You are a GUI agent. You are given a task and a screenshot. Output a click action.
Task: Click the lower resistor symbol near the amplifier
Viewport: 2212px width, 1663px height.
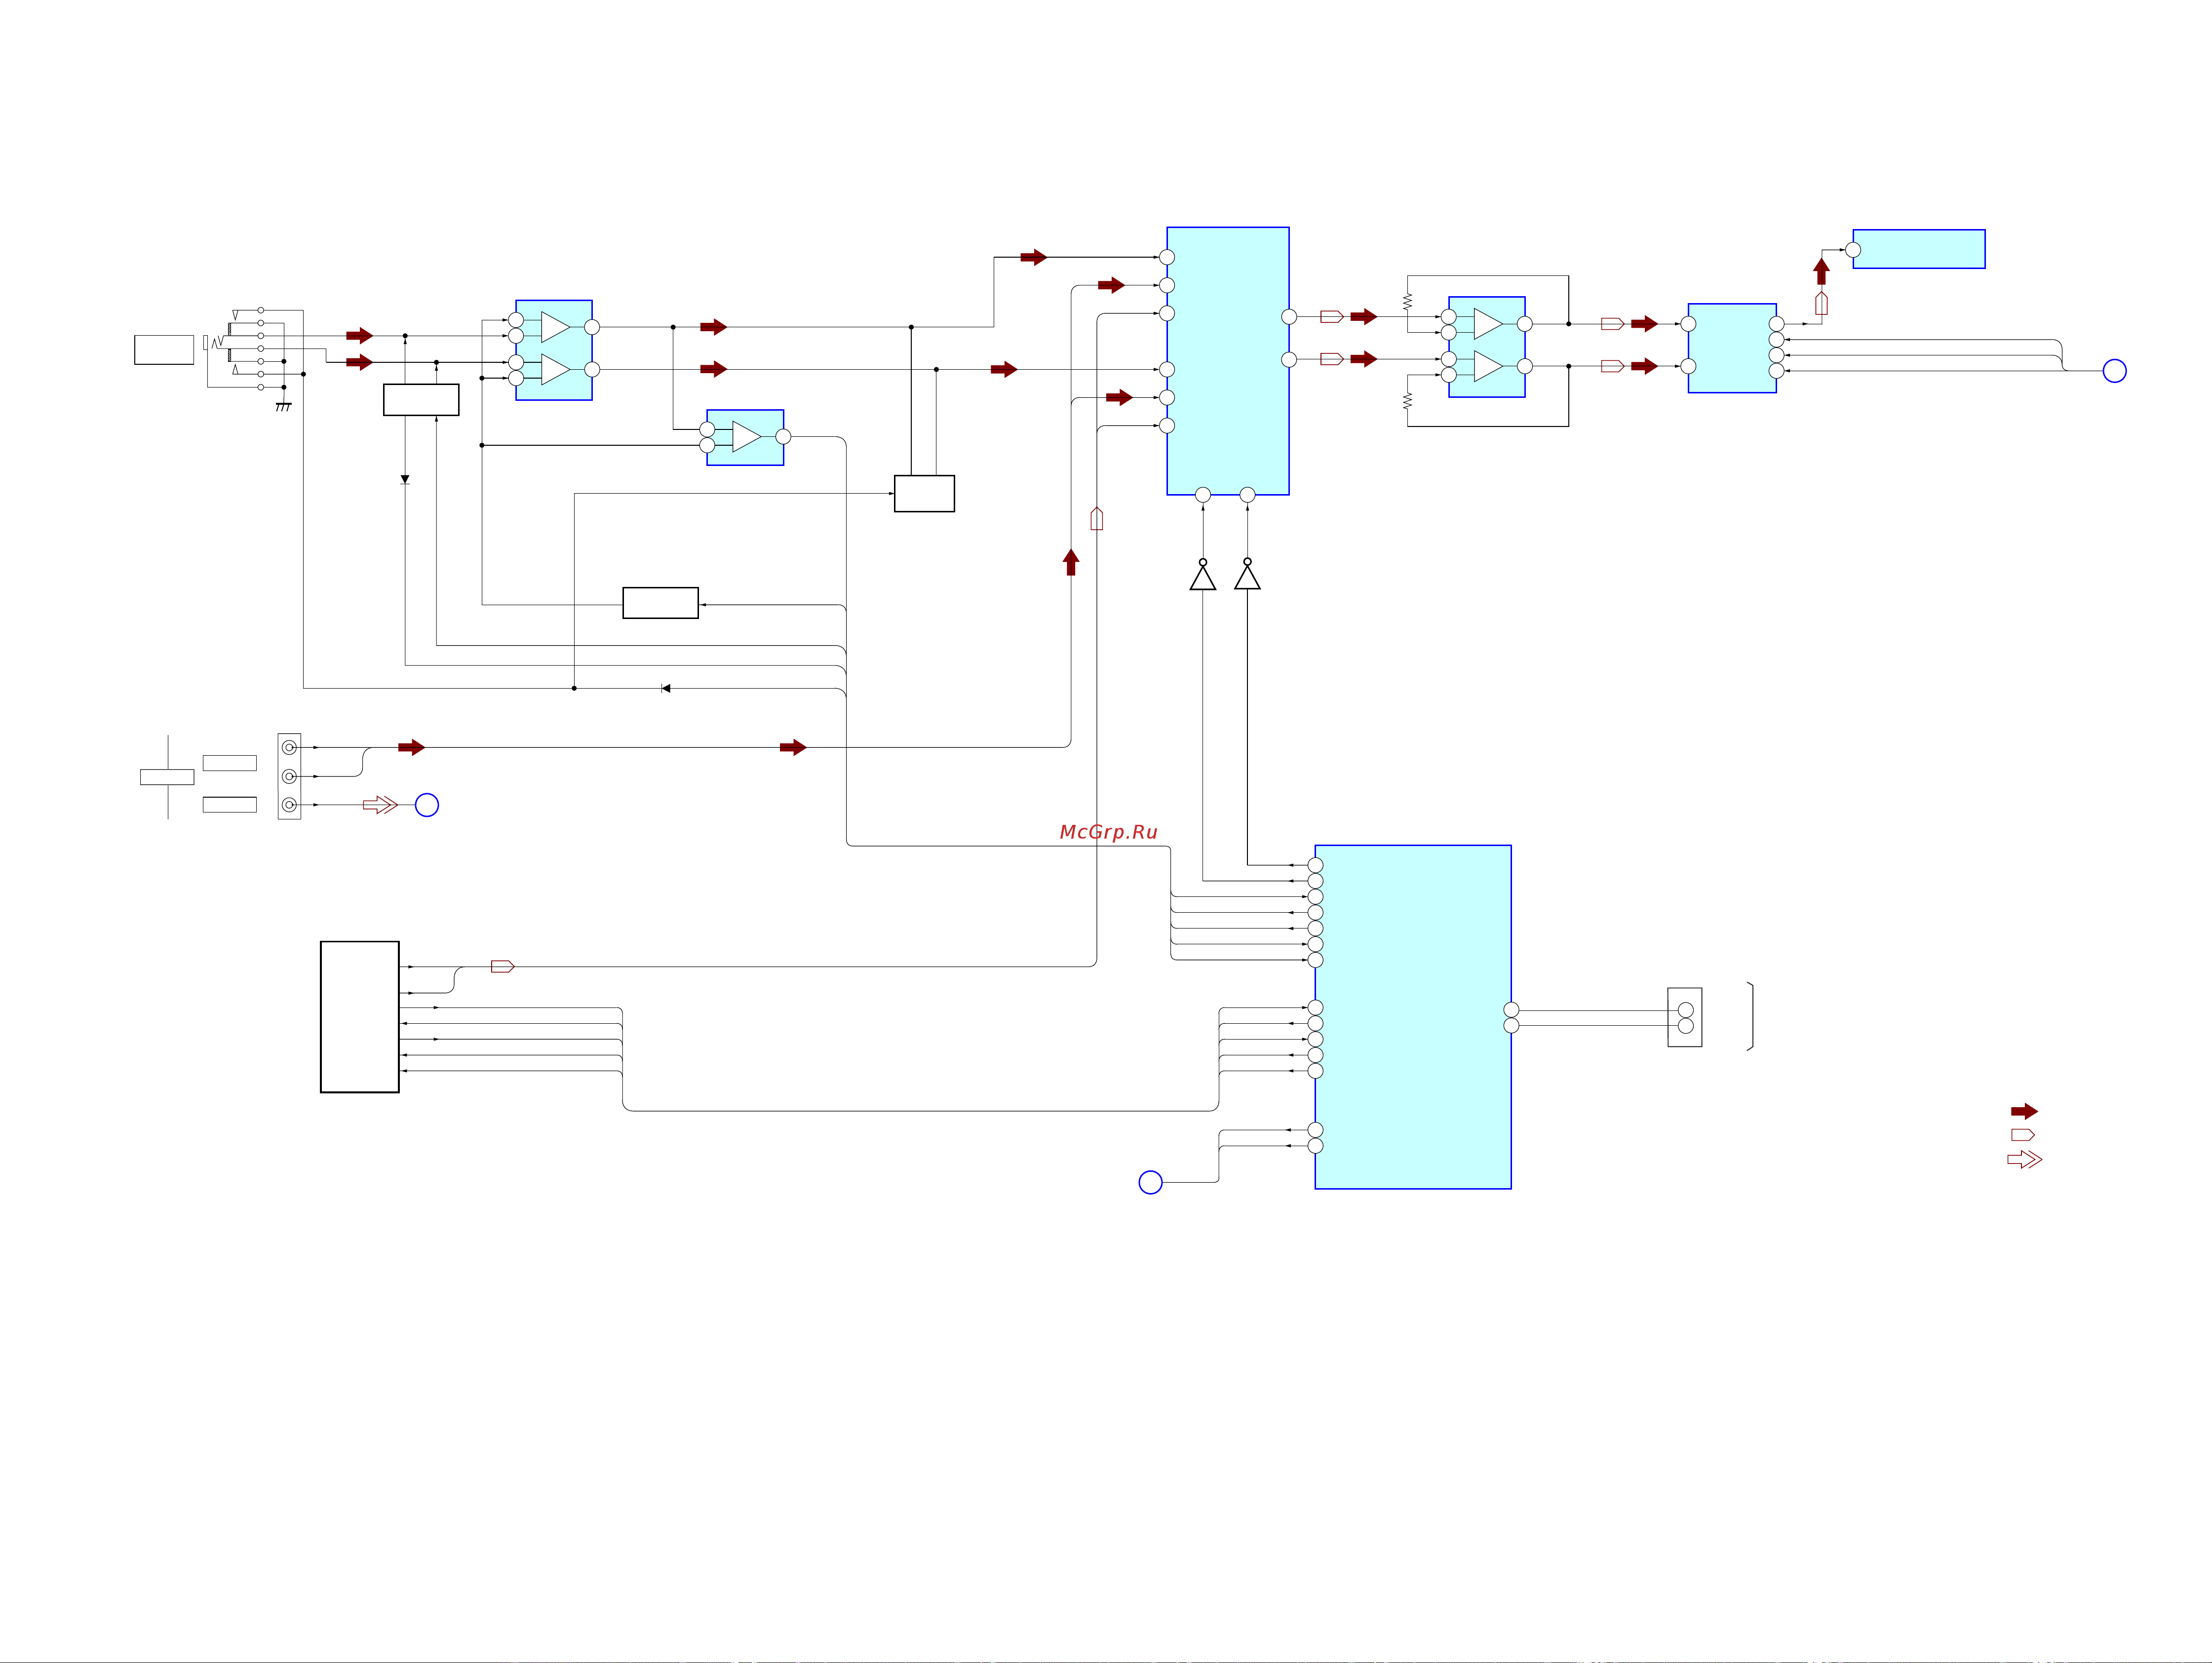tap(1407, 401)
